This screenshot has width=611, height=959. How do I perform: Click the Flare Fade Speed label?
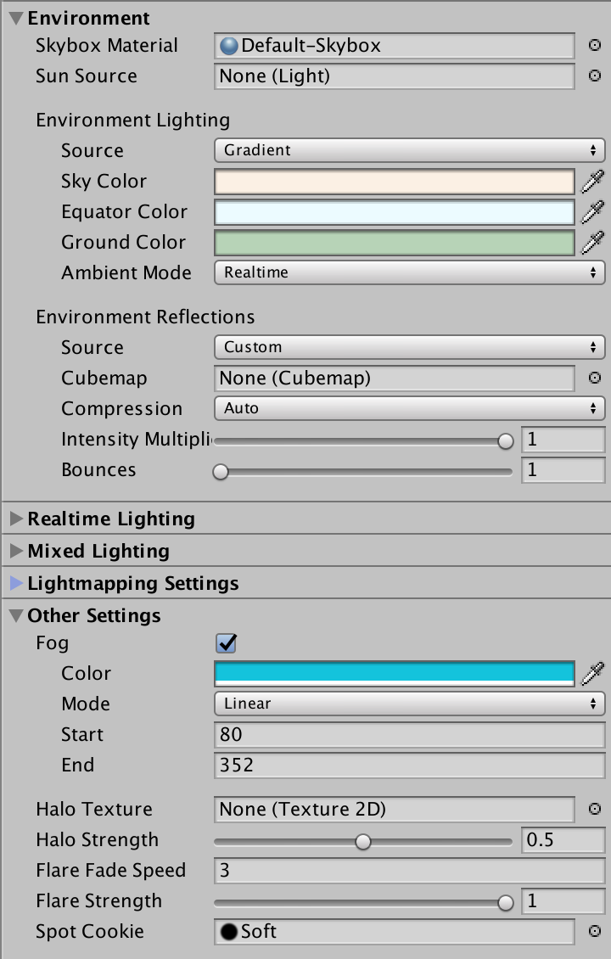coord(110,871)
